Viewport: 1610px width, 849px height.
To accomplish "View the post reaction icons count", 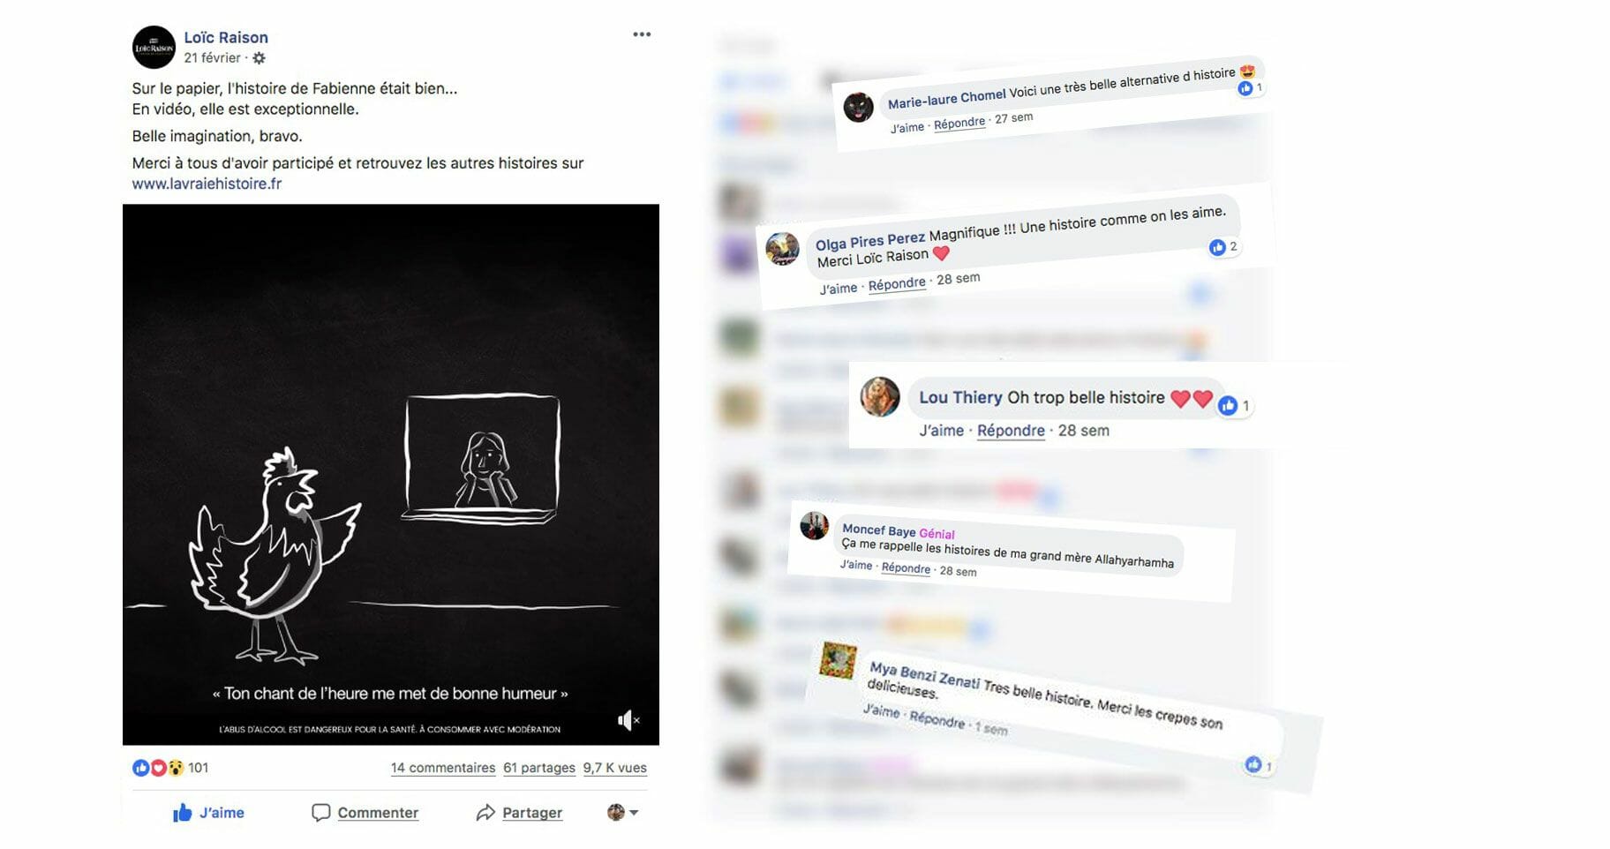I will (x=170, y=768).
